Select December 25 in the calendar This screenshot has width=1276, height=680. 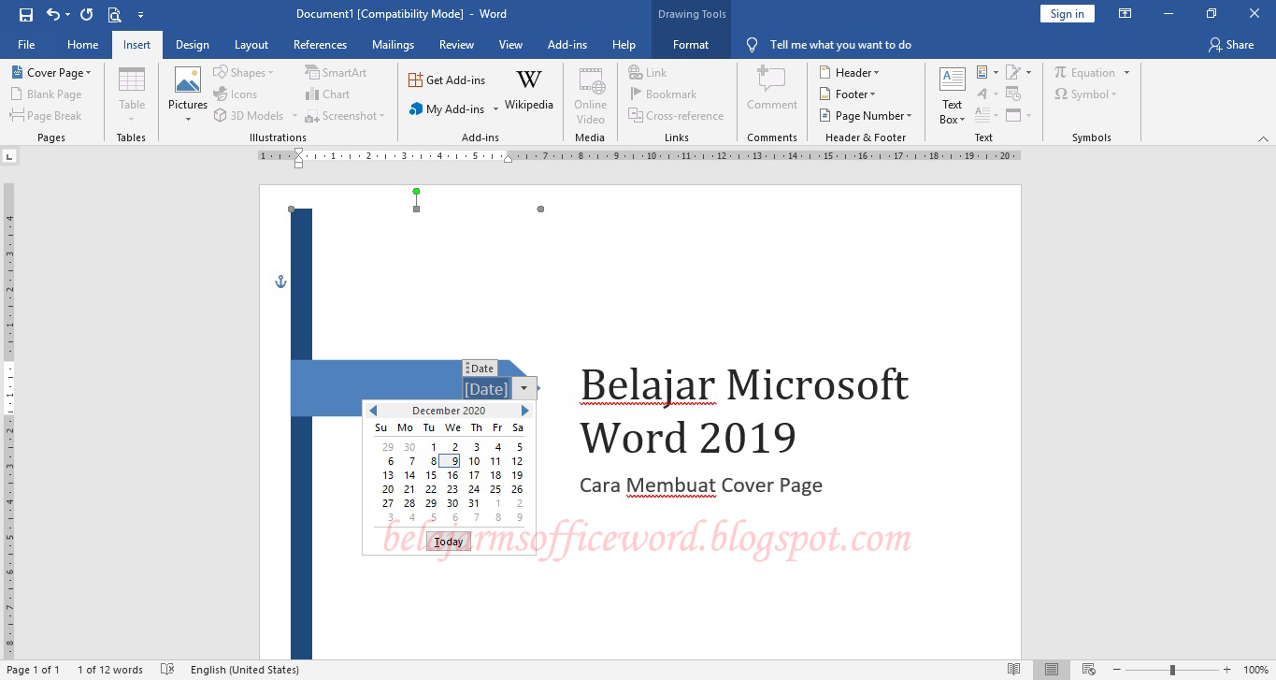[495, 489]
